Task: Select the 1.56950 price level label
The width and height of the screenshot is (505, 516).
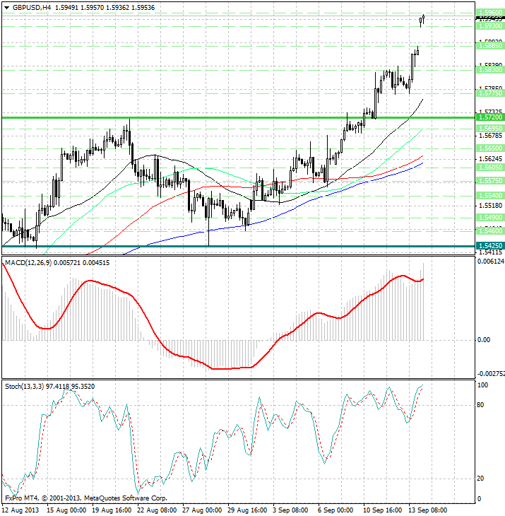Action: (x=490, y=129)
